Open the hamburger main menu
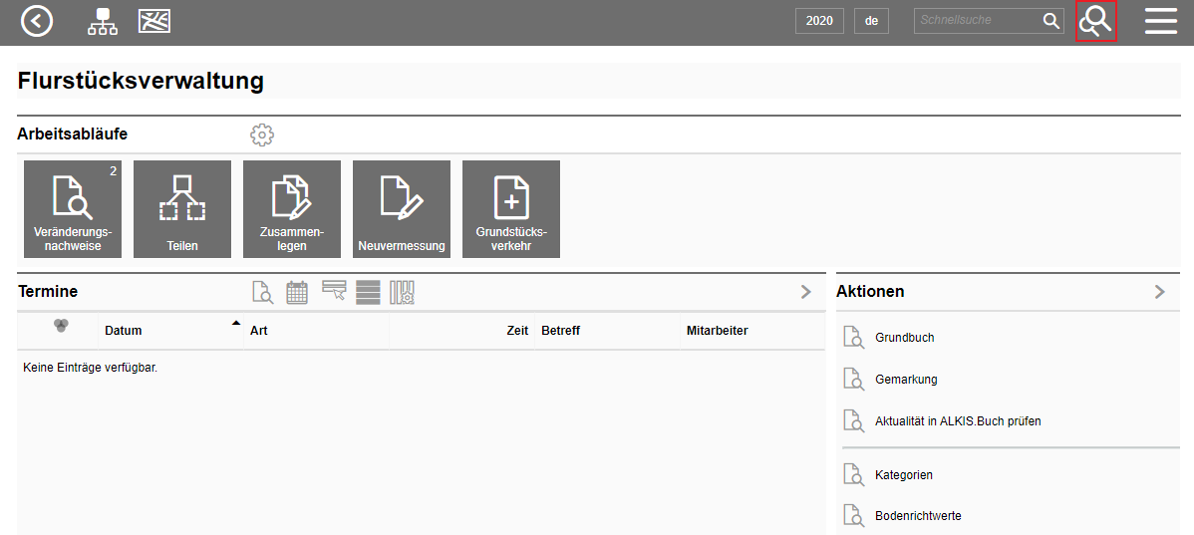 coord(1161,21)
